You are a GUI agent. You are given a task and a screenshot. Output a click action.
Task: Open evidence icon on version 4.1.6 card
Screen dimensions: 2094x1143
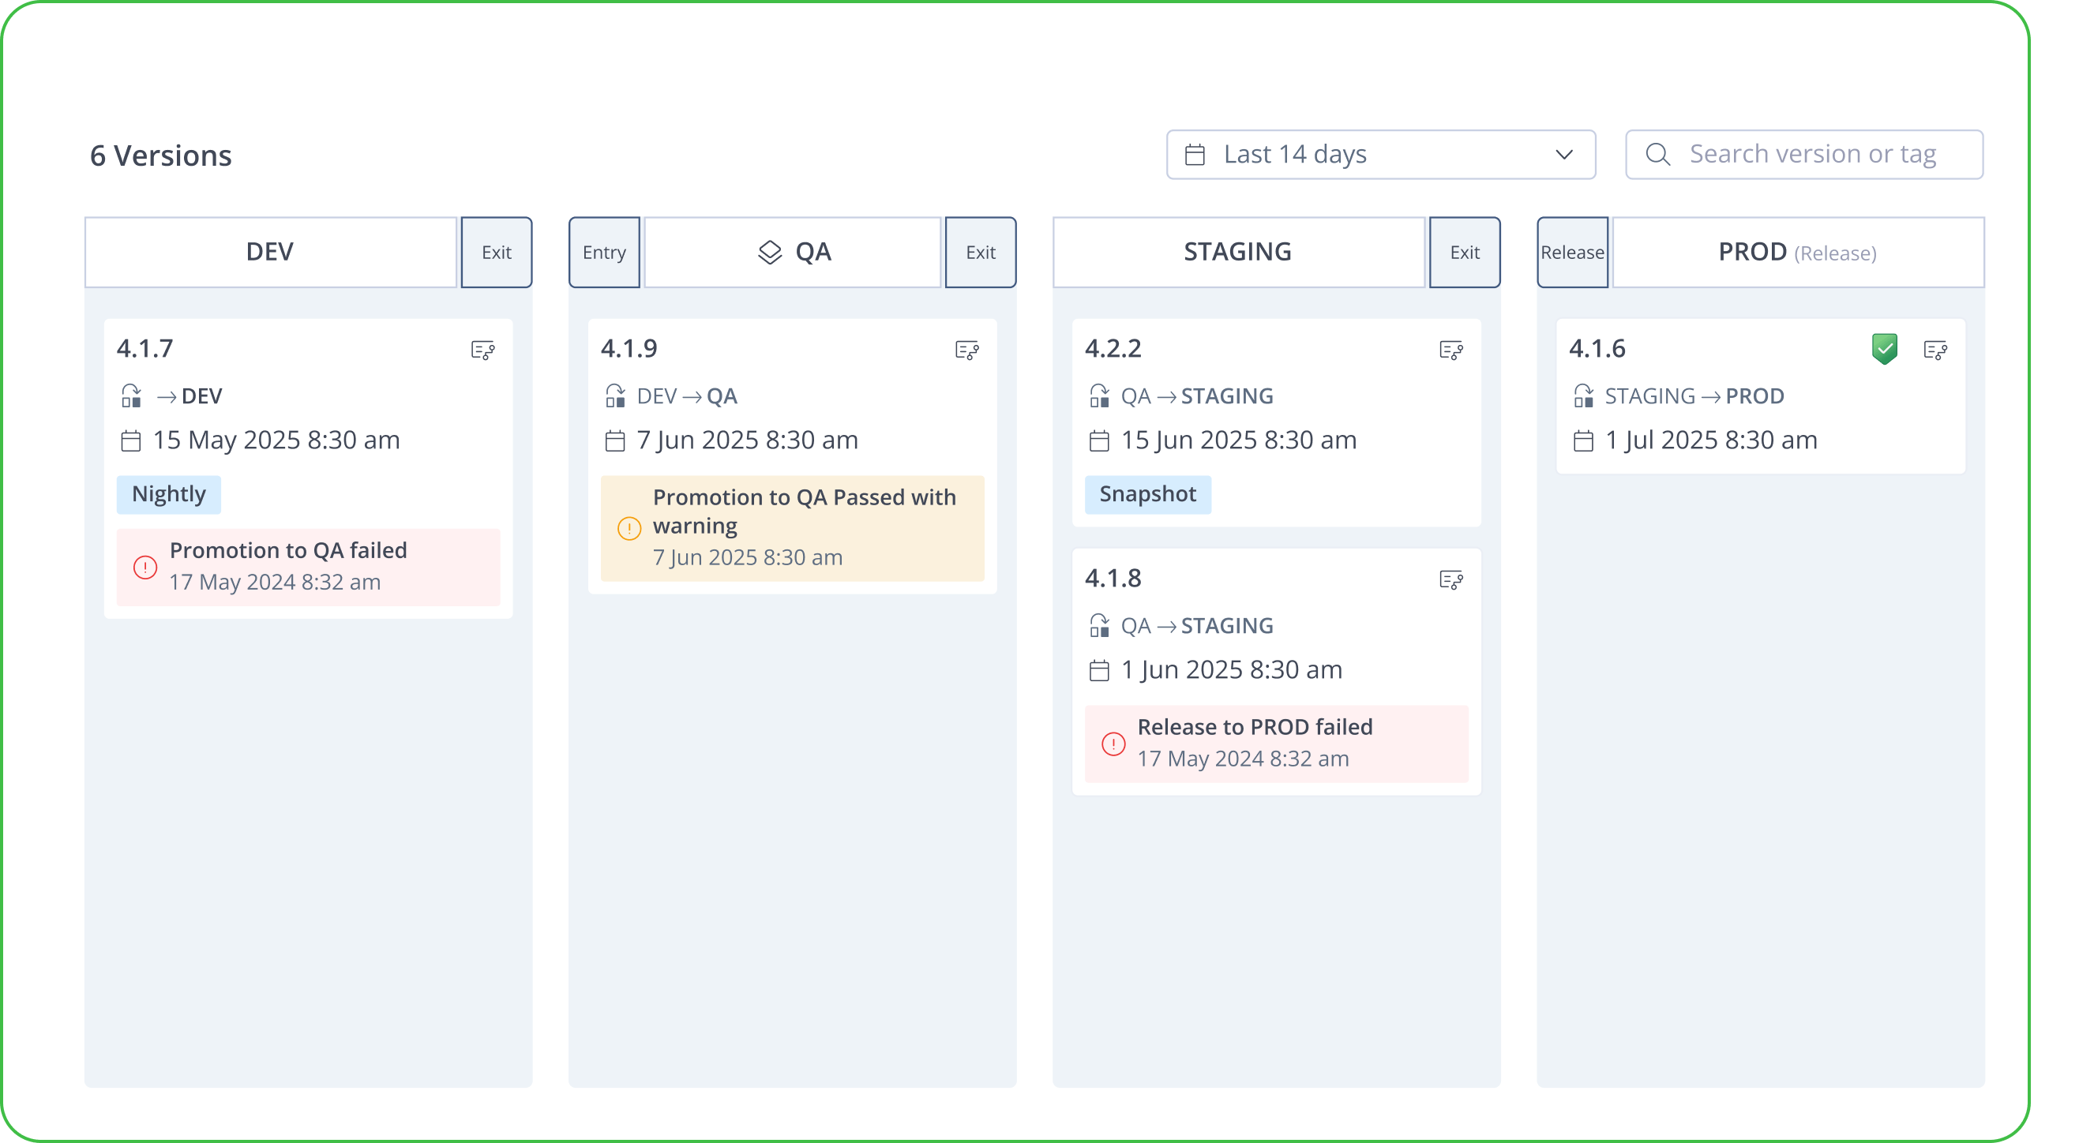(x=1935, y=350)
